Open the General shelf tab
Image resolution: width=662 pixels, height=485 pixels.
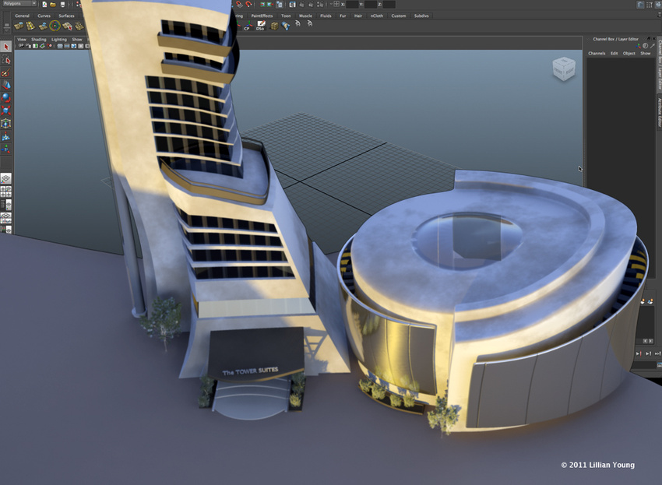(x=22, y=16)
